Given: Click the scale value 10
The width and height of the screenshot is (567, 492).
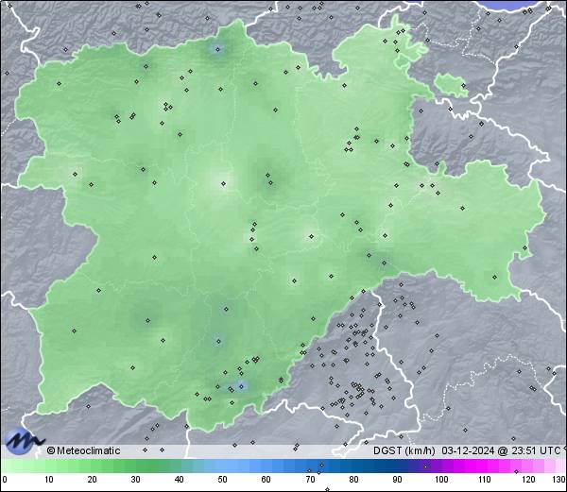Looking at the screenshot, I should (x=49, y=480).
